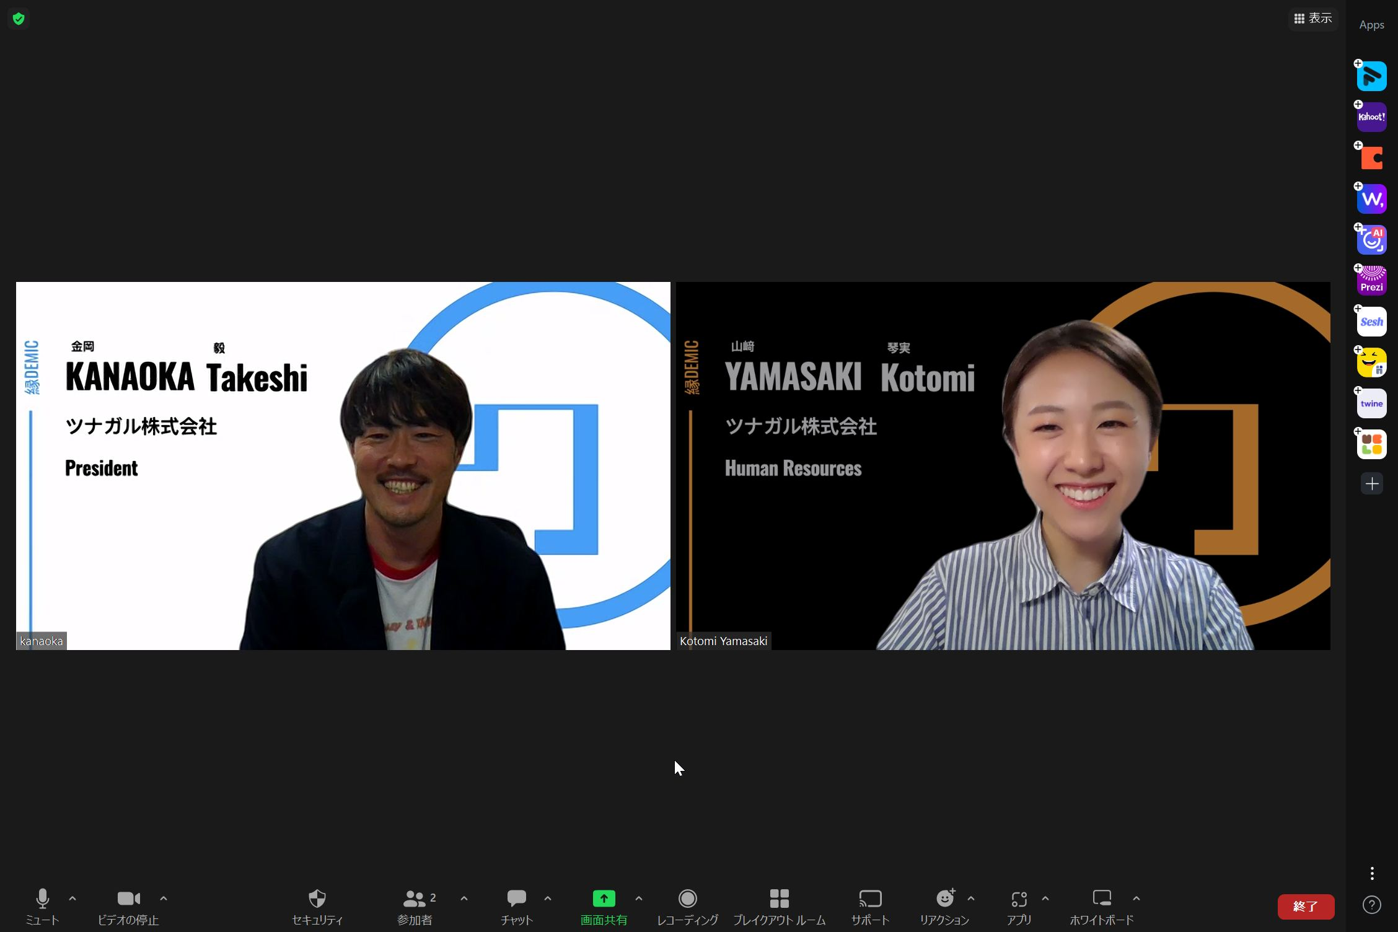This screenshot has height=932, width=1398.
Task: Open the twine app icon
Action: point(1371,403)
